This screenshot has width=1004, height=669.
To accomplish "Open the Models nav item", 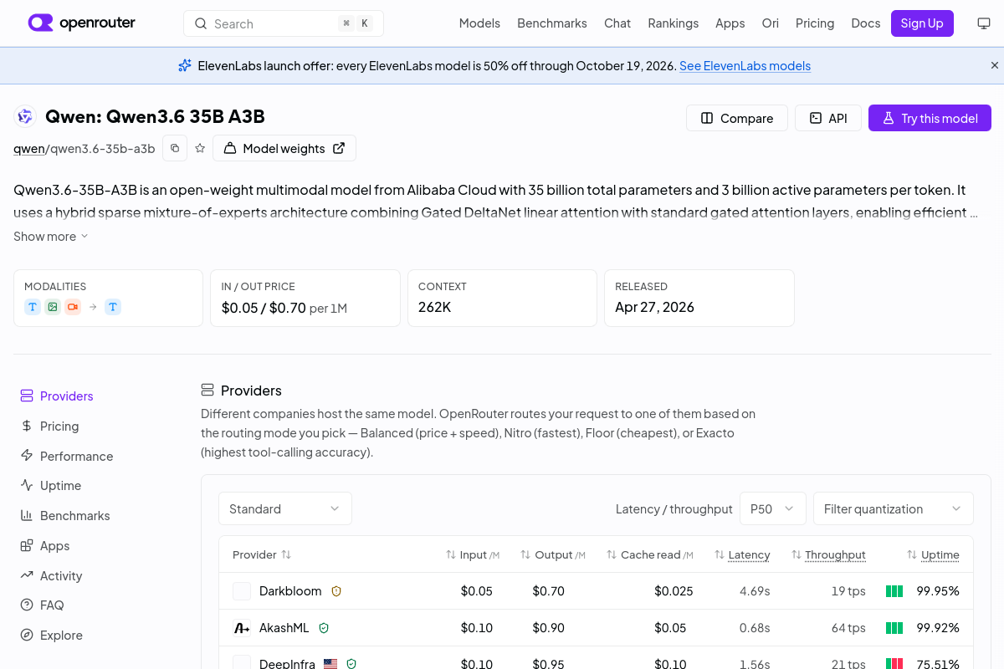I will click(479, 23).
